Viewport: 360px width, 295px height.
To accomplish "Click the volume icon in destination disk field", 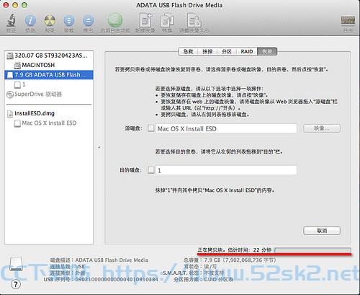I will [151, 170].
